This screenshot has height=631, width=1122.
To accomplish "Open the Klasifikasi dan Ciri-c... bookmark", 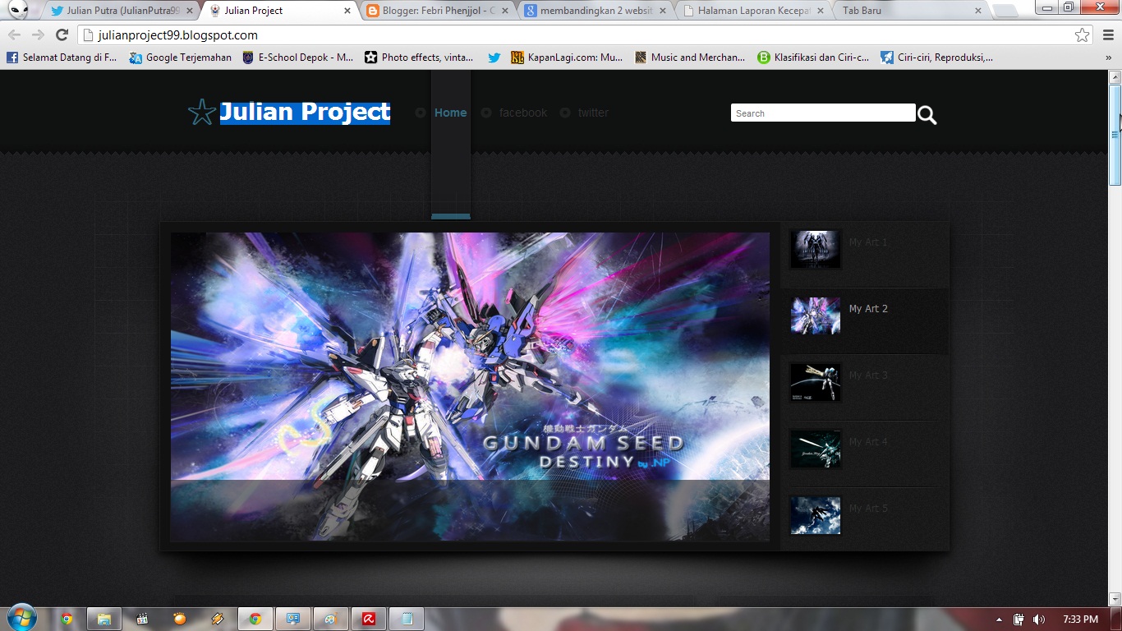I will [813, 58].
